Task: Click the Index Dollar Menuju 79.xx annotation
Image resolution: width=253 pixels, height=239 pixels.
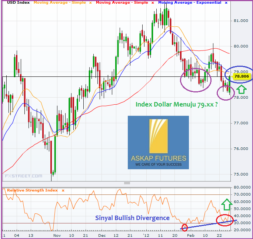Action: pyautogui.click(x=176, y=105)
